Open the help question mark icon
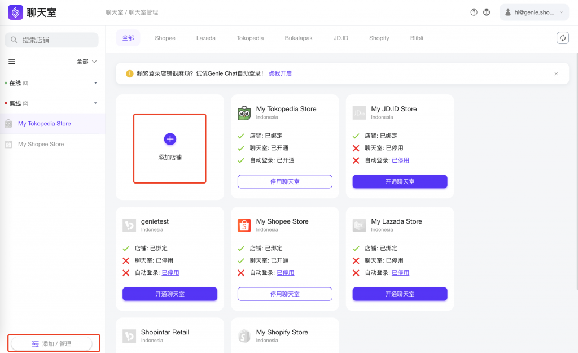The image size is (578, 353). coord(474,12)
